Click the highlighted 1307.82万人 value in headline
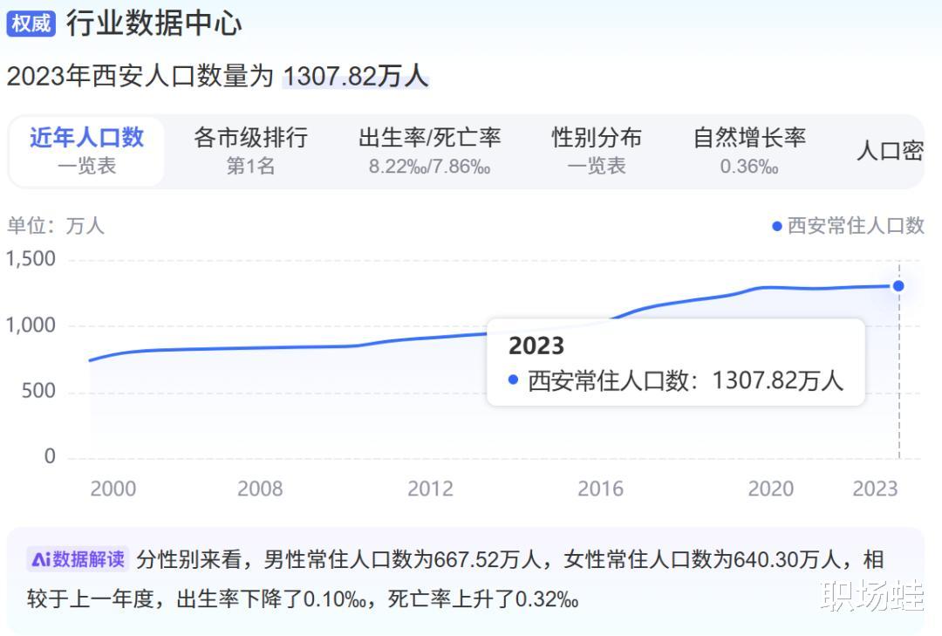The height and width of the screenshot is (636, 942). [x=356, y=77]
